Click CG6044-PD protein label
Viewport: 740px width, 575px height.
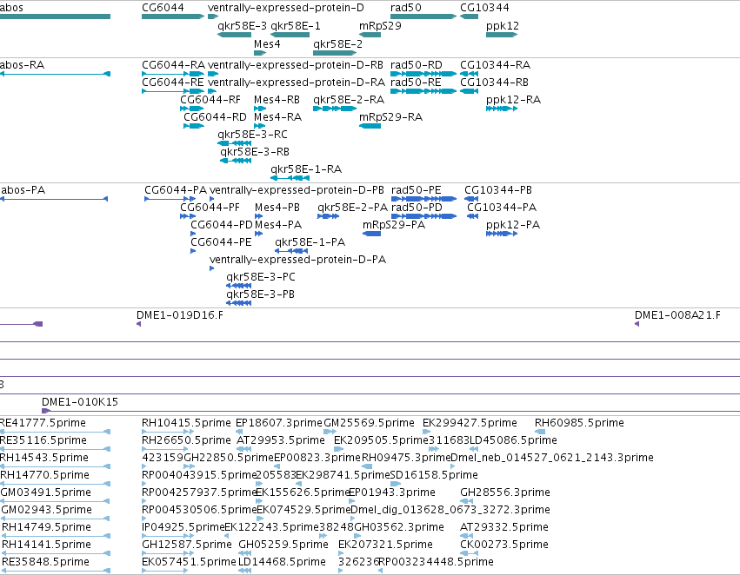pyautogui.click(x=222, y=225)
